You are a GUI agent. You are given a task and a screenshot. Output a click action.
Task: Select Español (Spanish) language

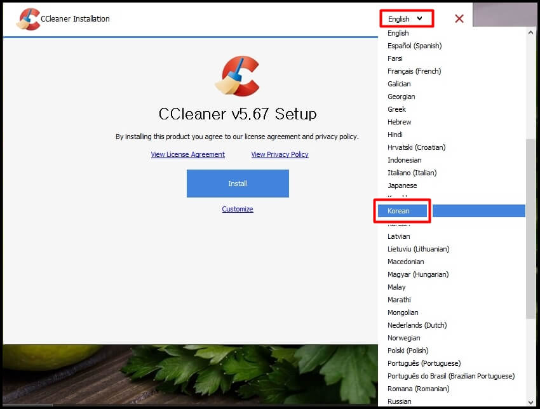click(452, 46)
